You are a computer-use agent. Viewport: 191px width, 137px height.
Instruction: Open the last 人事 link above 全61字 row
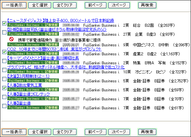pos(19,103)
